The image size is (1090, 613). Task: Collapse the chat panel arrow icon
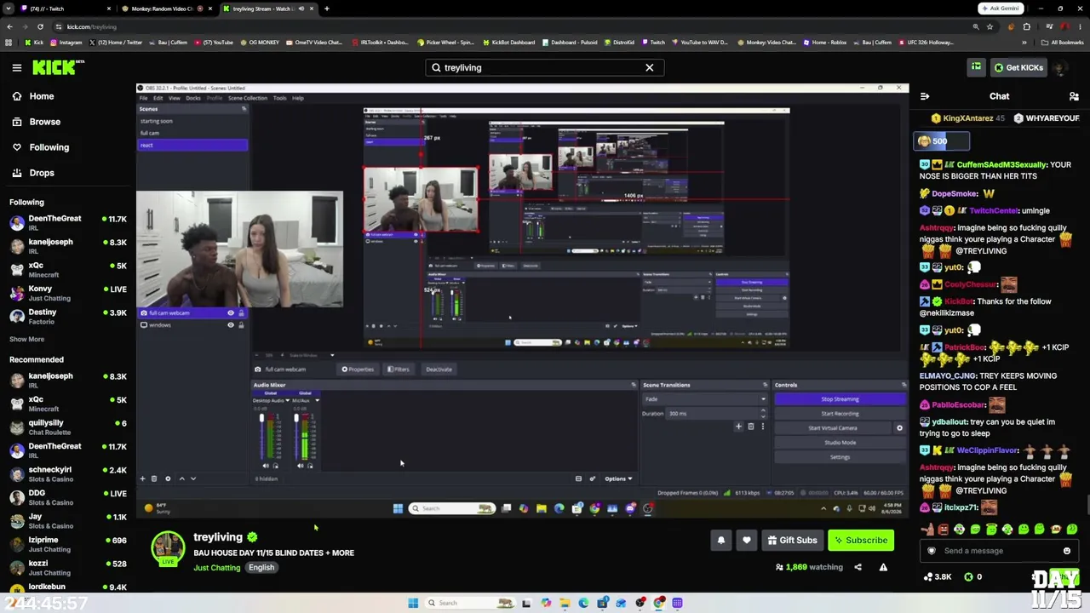[x=925, y=96]
